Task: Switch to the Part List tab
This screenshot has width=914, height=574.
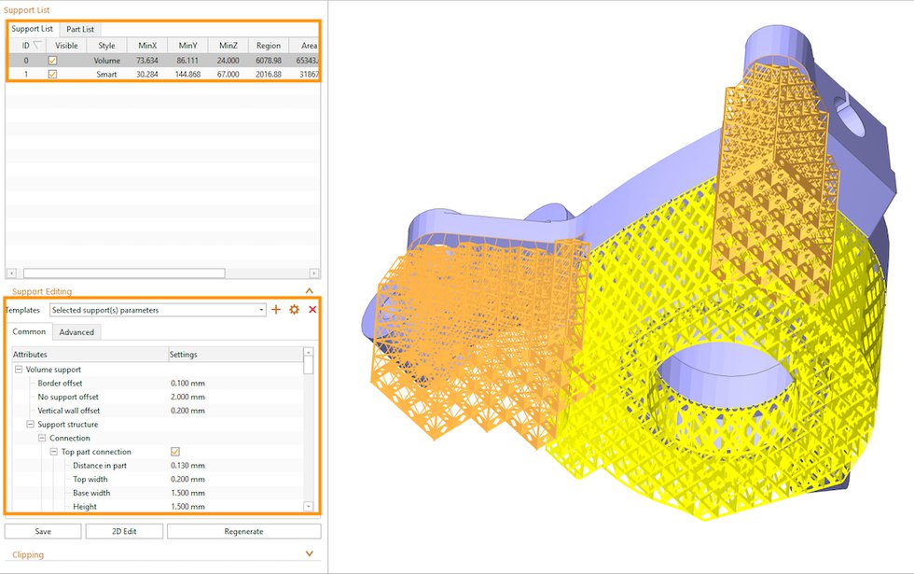Action: click(x=79, y=29)
